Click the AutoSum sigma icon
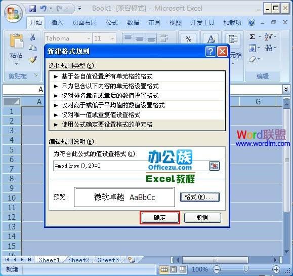This screenshot has width=293, height=276. point(252,36)
